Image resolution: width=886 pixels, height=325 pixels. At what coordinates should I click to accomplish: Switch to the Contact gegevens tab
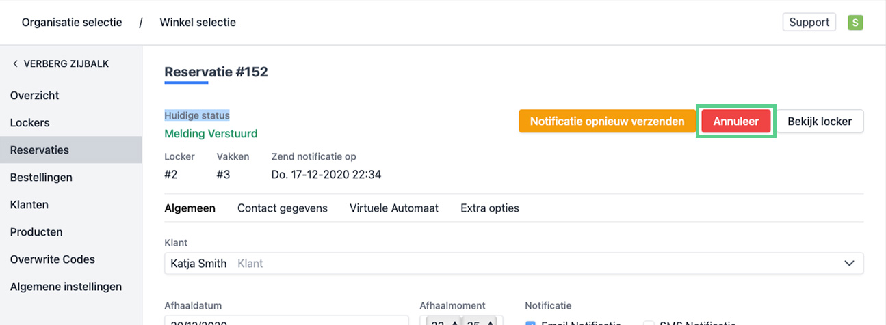(x=282, y=208)
